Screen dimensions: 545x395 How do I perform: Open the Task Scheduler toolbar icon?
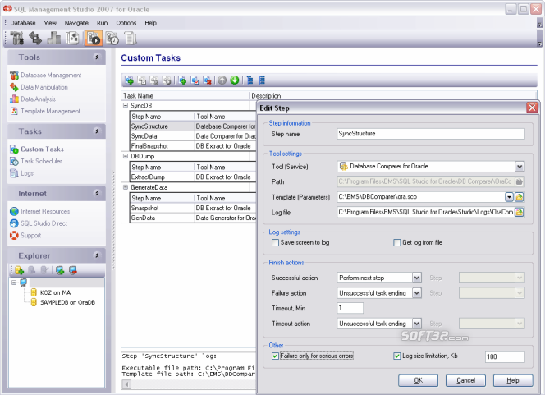[x=112, y=39]
